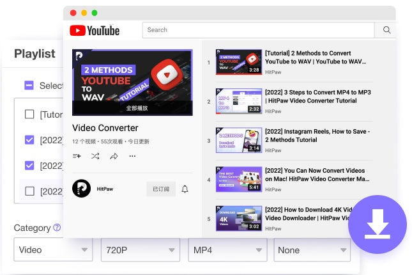Viewport: 412px width, 275px height.
Task: Click the 全部播放 play all overlay
Action: [137, 108]
